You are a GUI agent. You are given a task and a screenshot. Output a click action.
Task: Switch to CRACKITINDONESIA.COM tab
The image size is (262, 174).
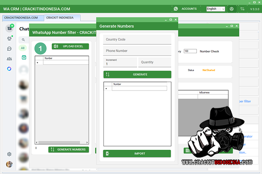click(21, 18)
